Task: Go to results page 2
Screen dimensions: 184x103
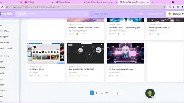Action: tap(97, 93)
